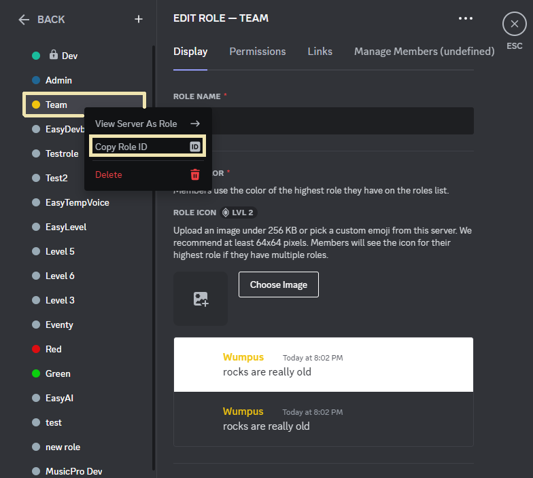Select the EasyTempVoice role

tap(84, 202)
